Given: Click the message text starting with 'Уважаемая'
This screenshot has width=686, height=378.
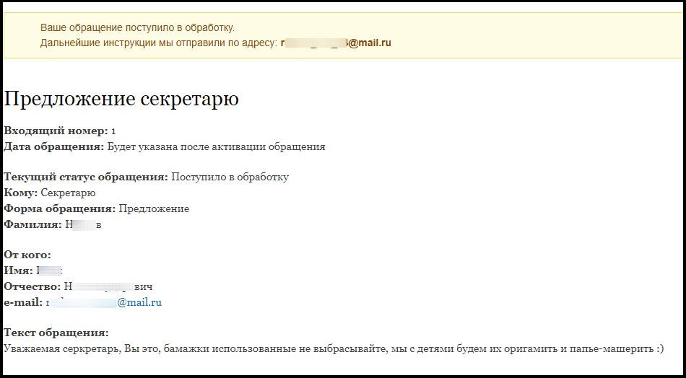Looking at the screenshot, I should point(332,349).
